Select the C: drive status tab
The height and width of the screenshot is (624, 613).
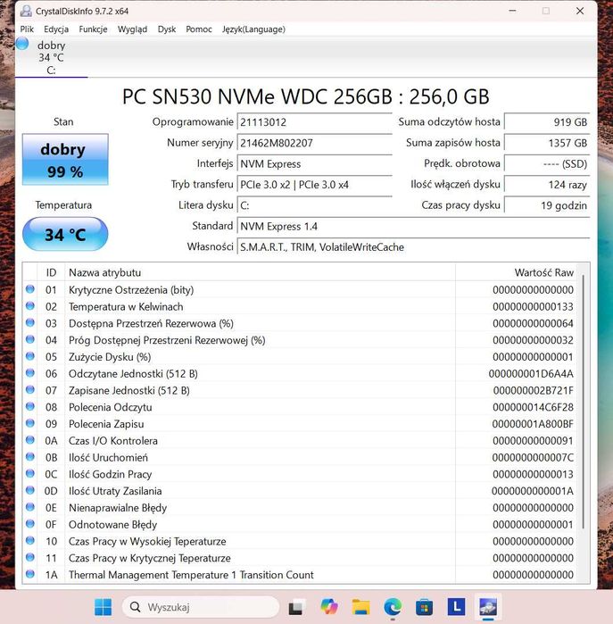coord(52,58)
